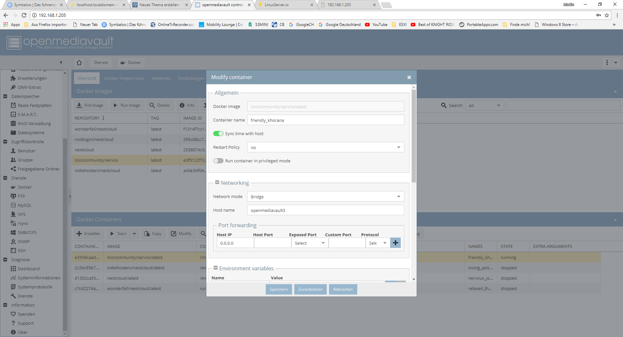Collapse the Networking section

(x=217, y=182)
